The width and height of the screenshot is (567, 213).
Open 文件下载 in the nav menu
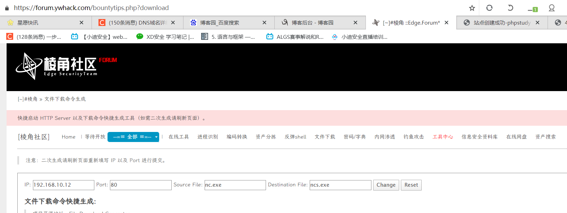click(325, 137)
